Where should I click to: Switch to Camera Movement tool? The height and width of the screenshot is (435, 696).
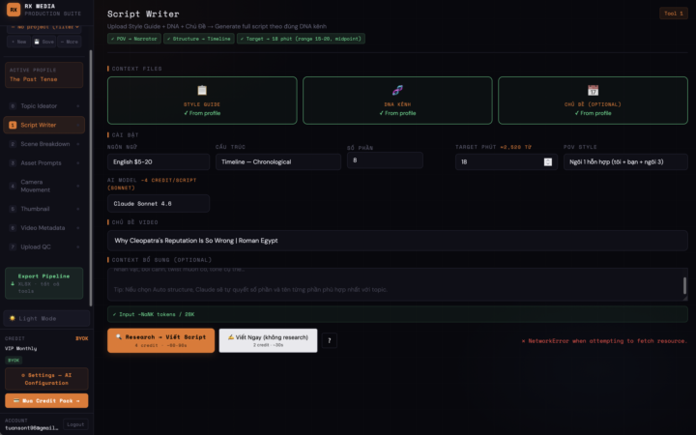pyautogui.click(x=43, y=186)
